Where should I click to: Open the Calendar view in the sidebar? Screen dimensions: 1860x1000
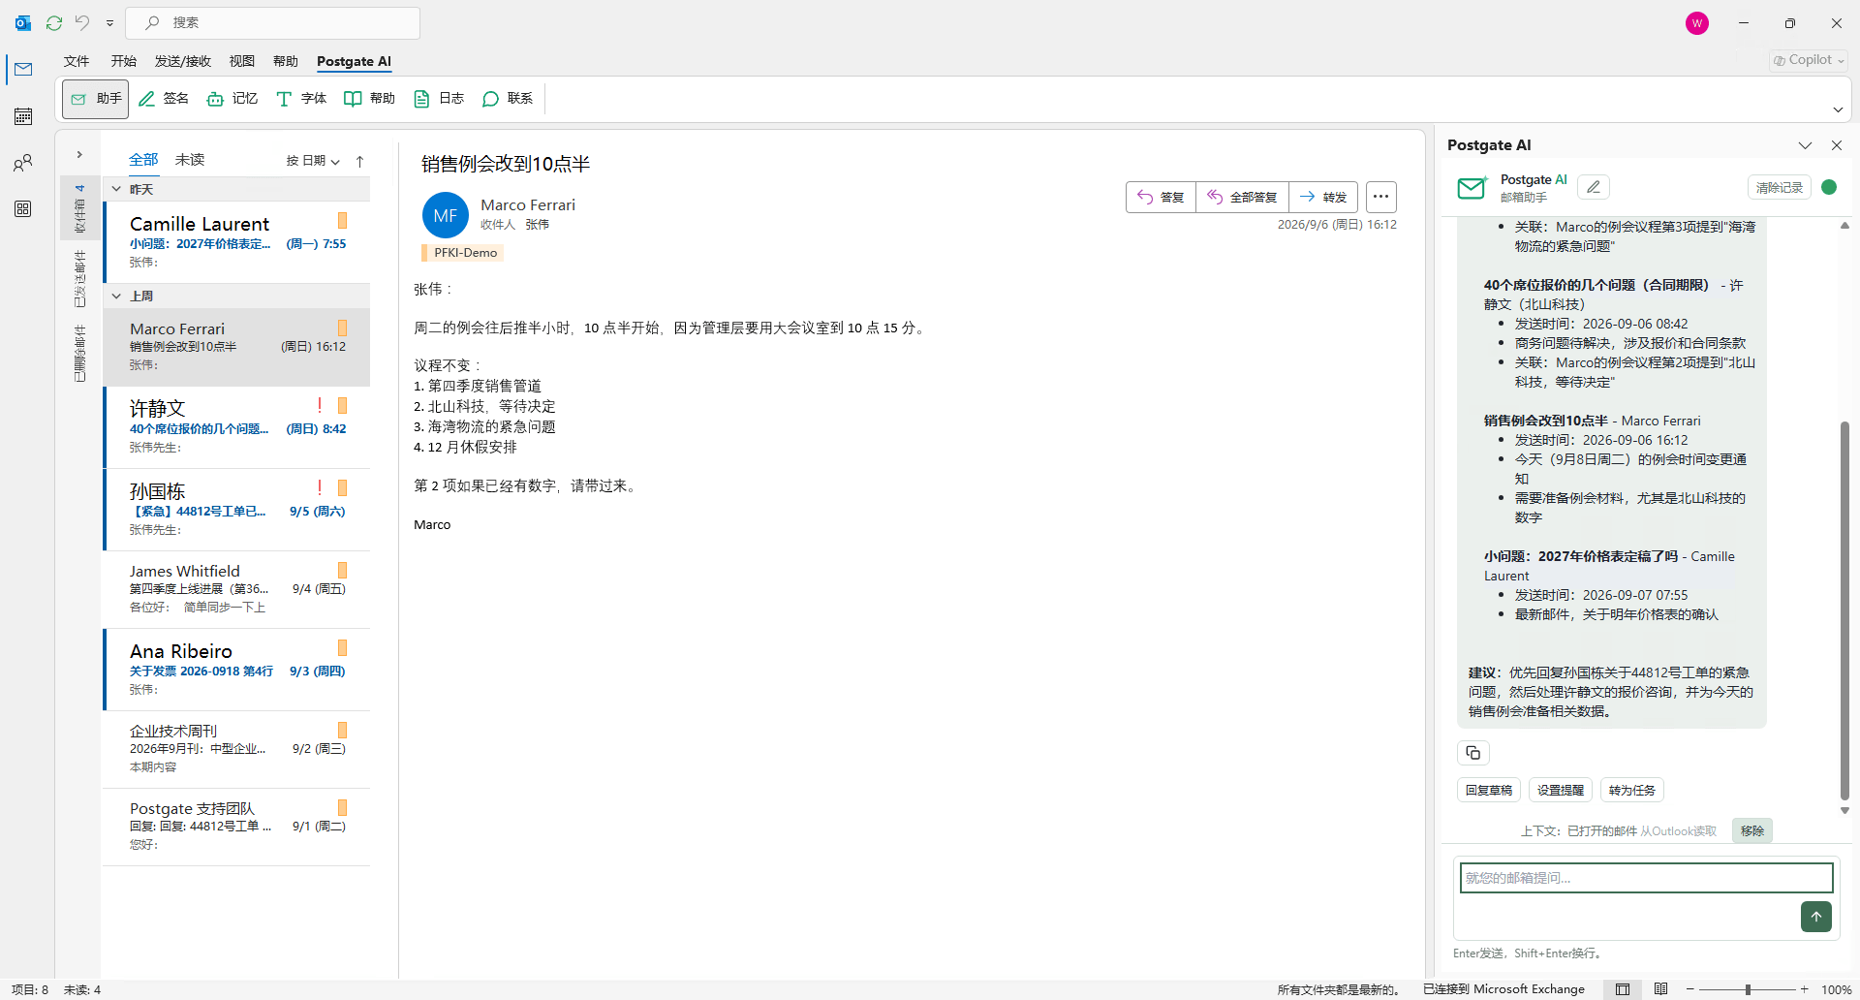pos(23,116)
